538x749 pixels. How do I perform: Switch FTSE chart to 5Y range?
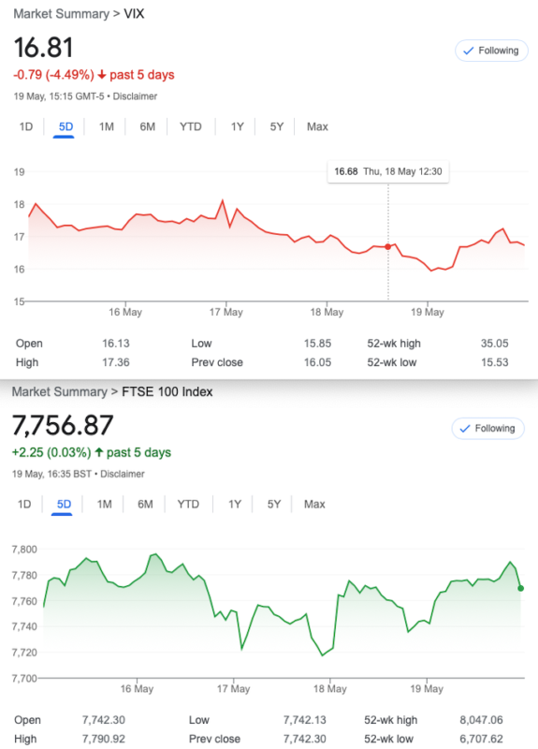[273, 504]
